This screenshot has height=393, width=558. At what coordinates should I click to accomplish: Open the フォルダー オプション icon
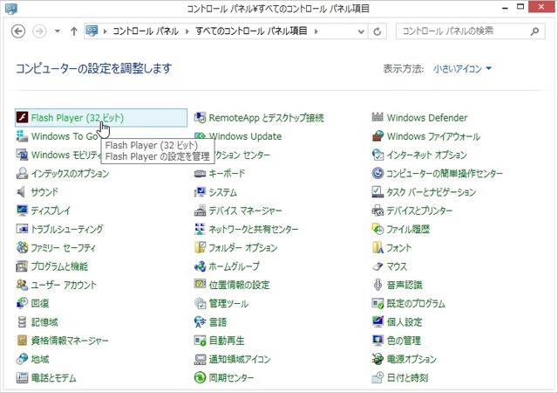pos(200,247)
